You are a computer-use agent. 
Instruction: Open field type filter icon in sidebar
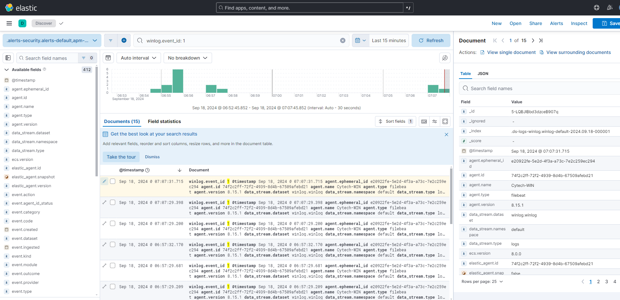point(87,58)
